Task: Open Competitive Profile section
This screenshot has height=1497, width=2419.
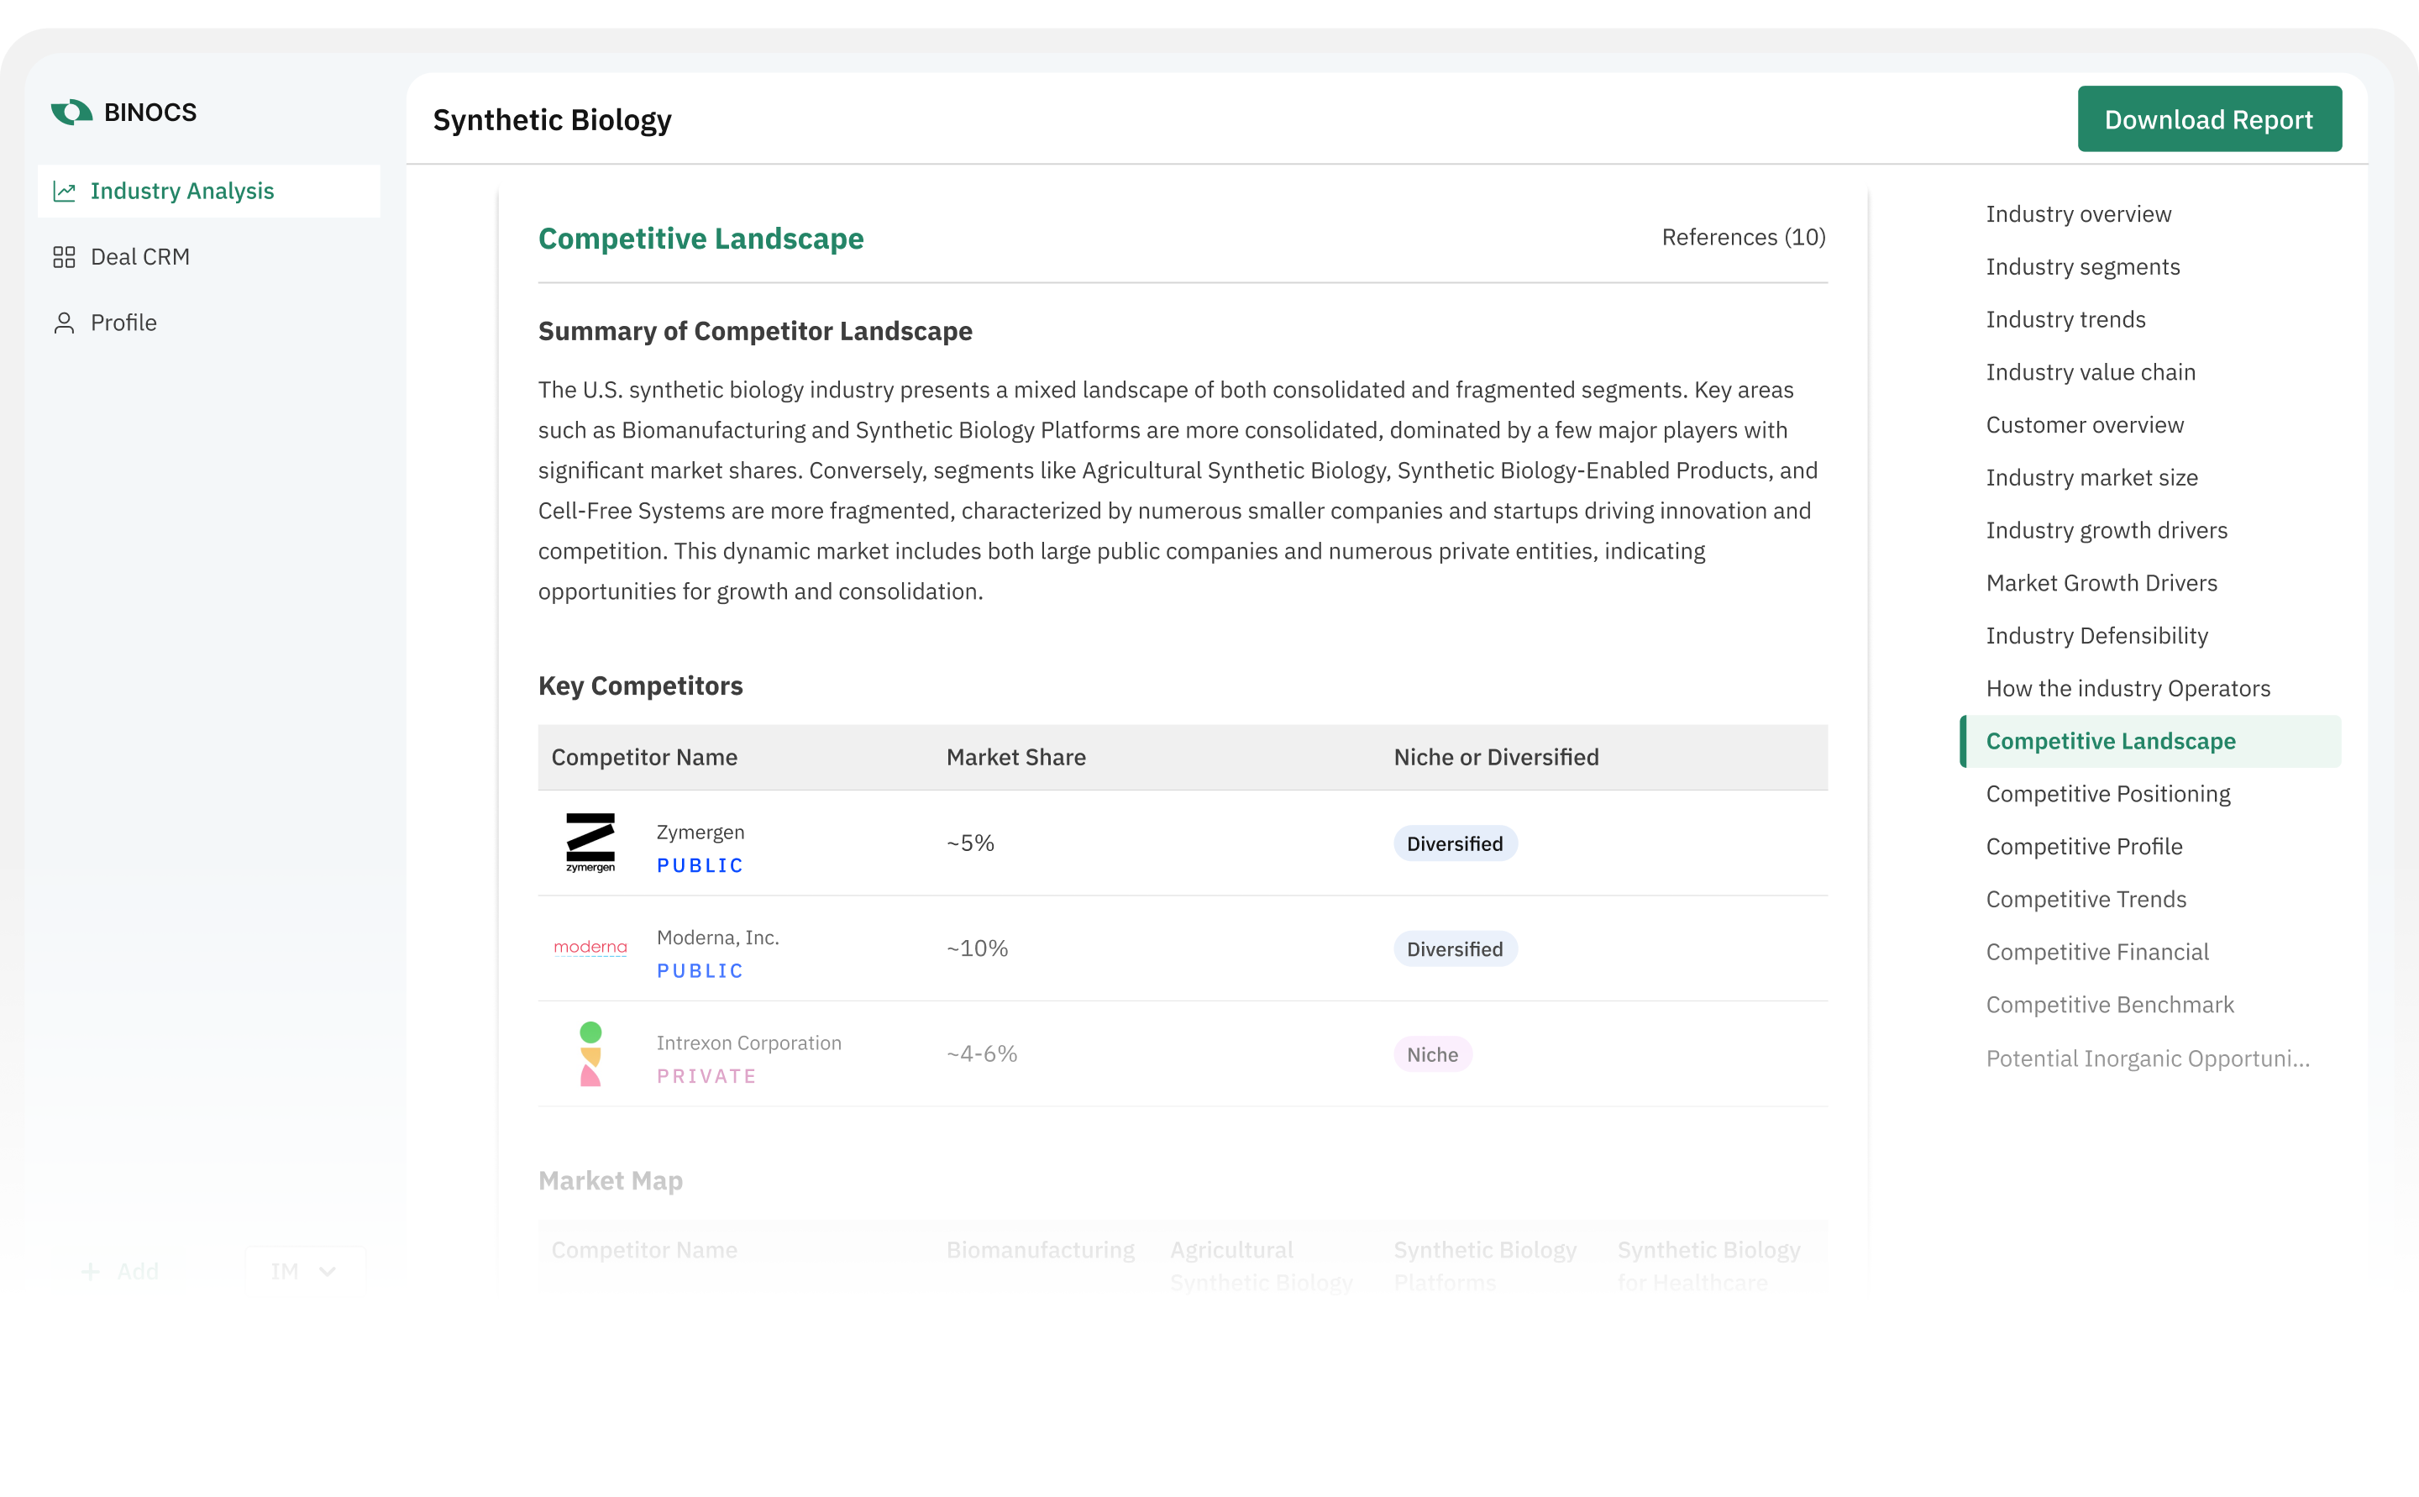Action: [x=2084, y=847]
